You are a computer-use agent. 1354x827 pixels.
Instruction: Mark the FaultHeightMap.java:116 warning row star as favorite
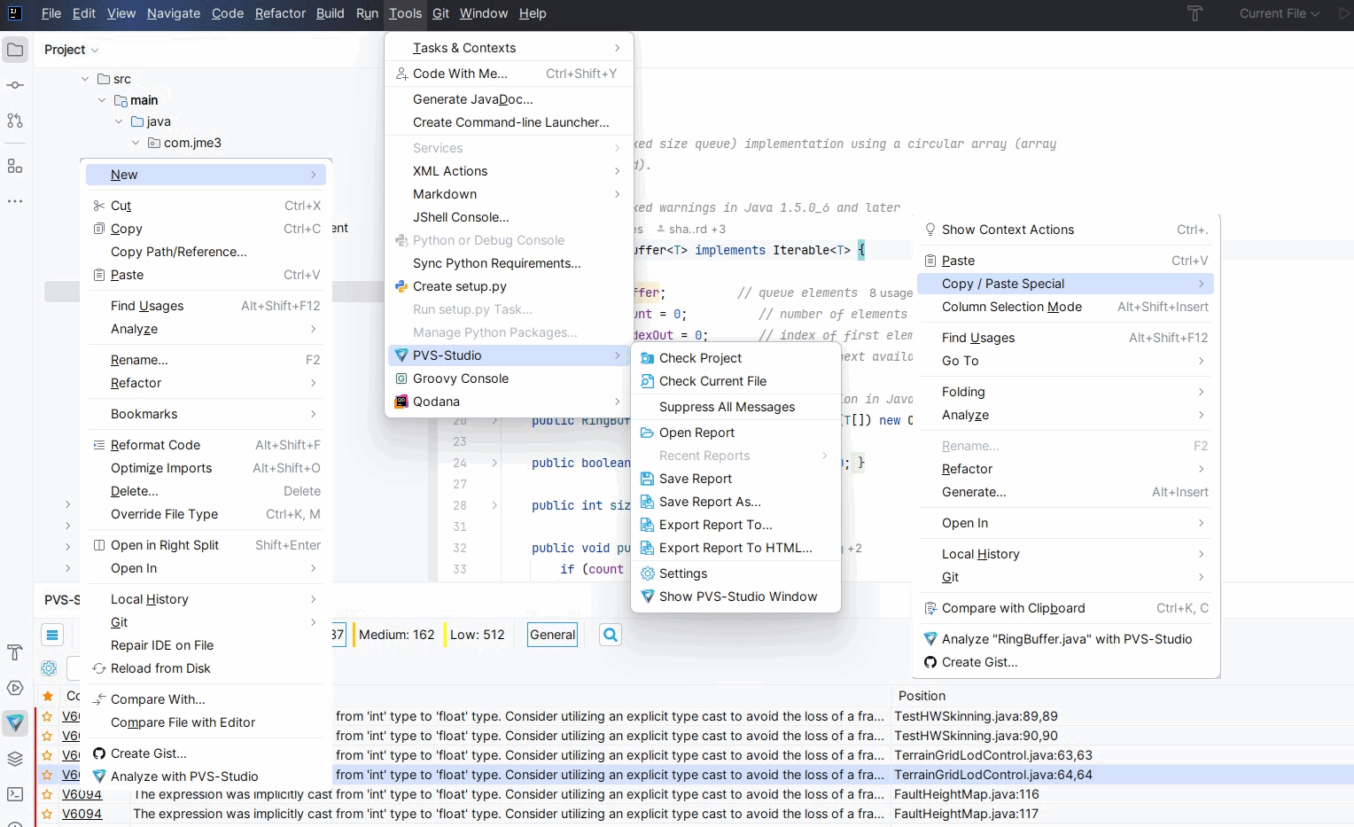[48, 794]
